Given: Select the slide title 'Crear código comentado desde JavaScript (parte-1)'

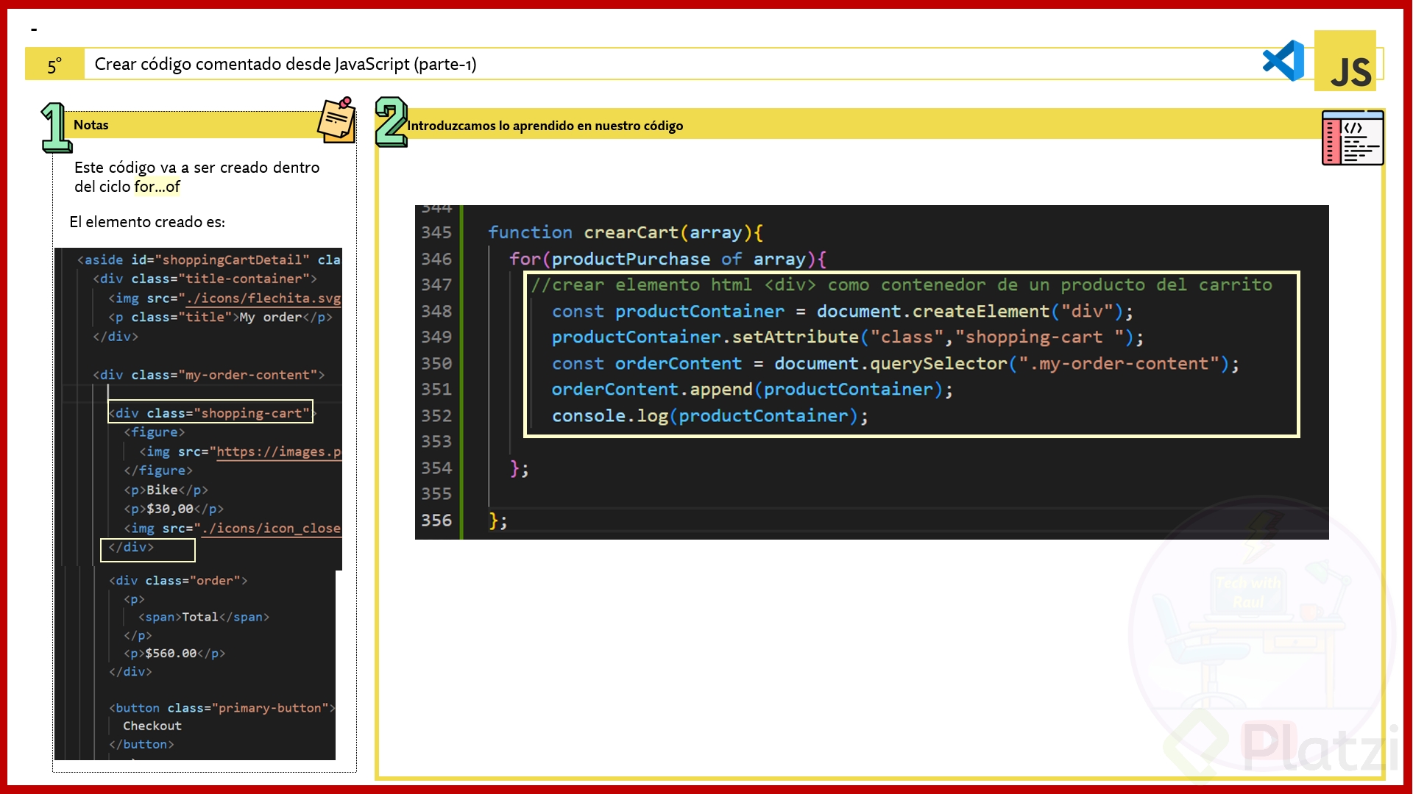Looking at the screenshot, I should click(x=286, y=64).
